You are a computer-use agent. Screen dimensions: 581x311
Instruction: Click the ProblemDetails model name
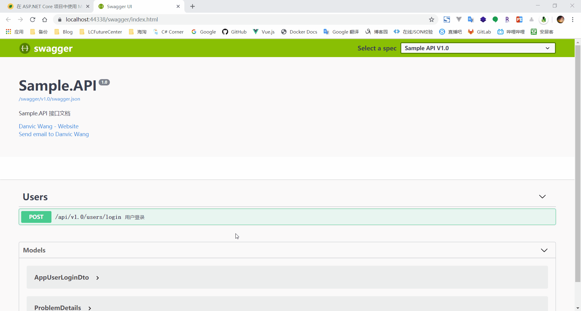tap(58, 308)
